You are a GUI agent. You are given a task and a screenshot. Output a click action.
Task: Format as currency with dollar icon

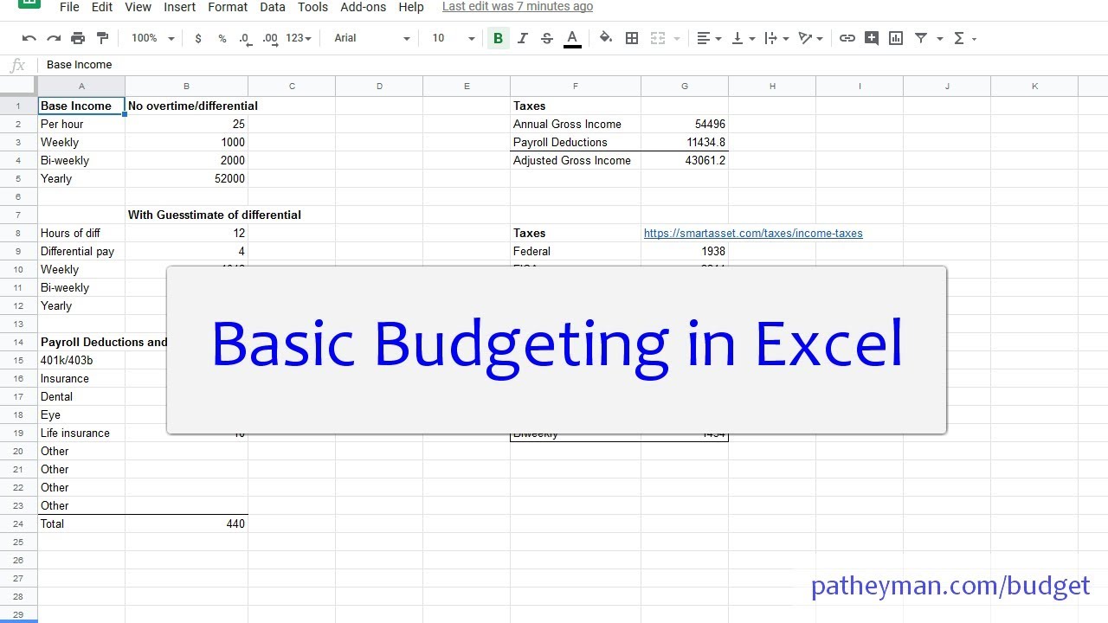198,38
